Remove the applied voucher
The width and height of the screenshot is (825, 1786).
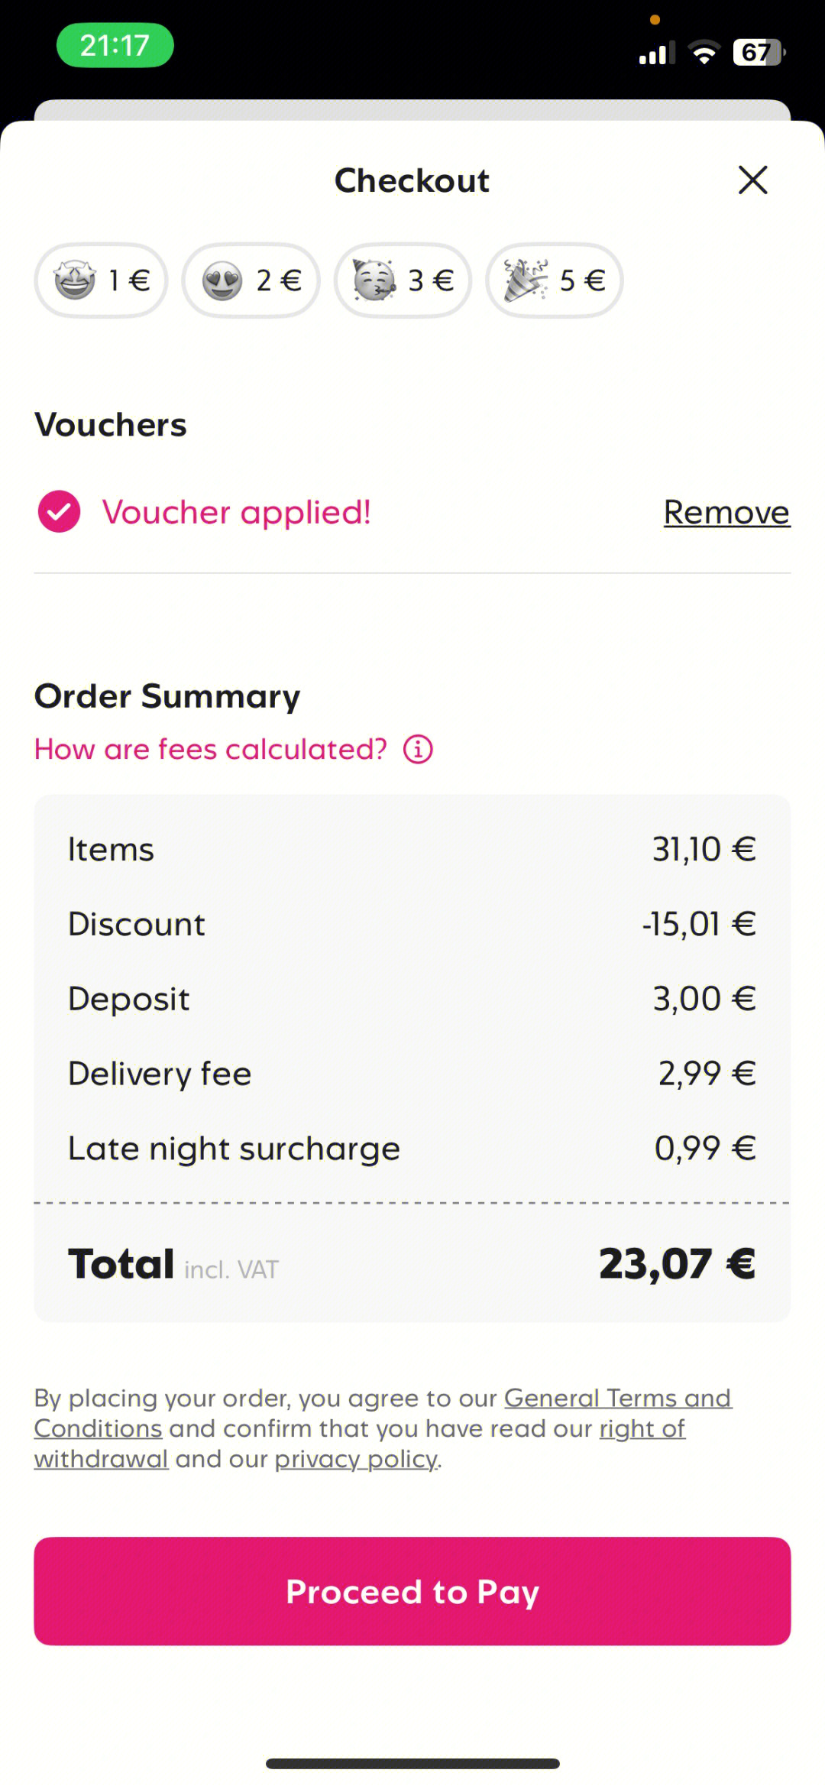click(726, 512)
